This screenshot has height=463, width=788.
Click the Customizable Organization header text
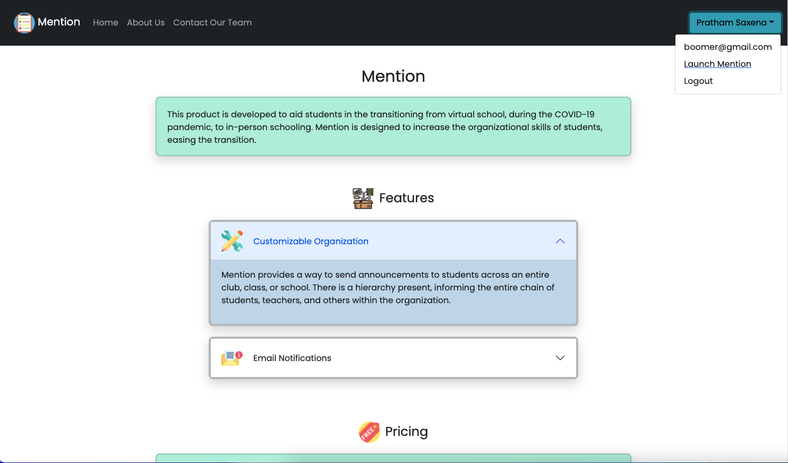point(311,241)
